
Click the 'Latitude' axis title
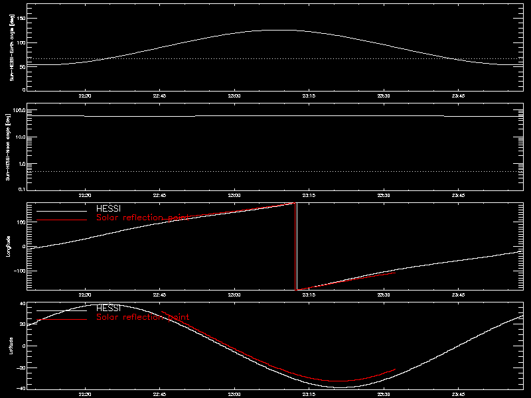coord(11,346)
